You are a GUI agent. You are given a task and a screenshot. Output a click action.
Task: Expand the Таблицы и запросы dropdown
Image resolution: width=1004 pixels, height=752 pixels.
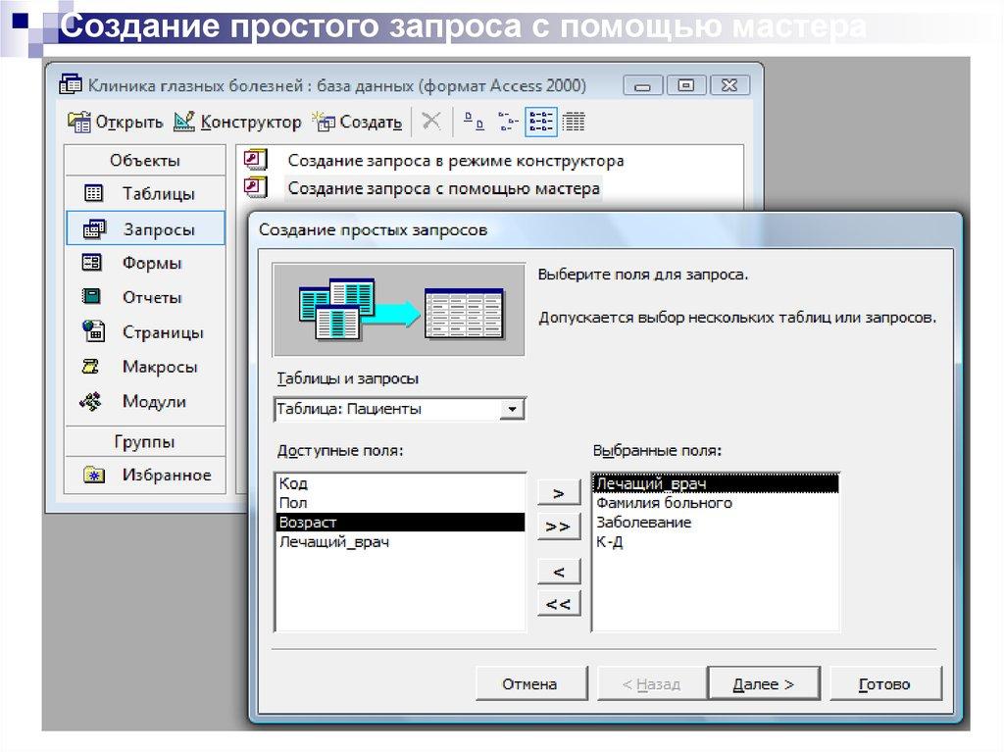point(512,410)
